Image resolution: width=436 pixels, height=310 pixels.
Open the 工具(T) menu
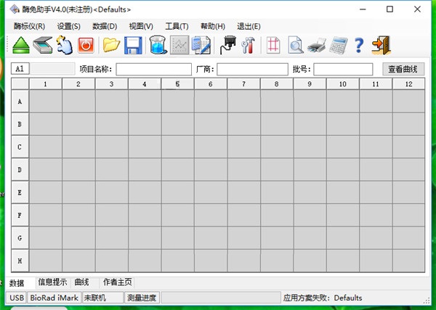coord(177,26)
